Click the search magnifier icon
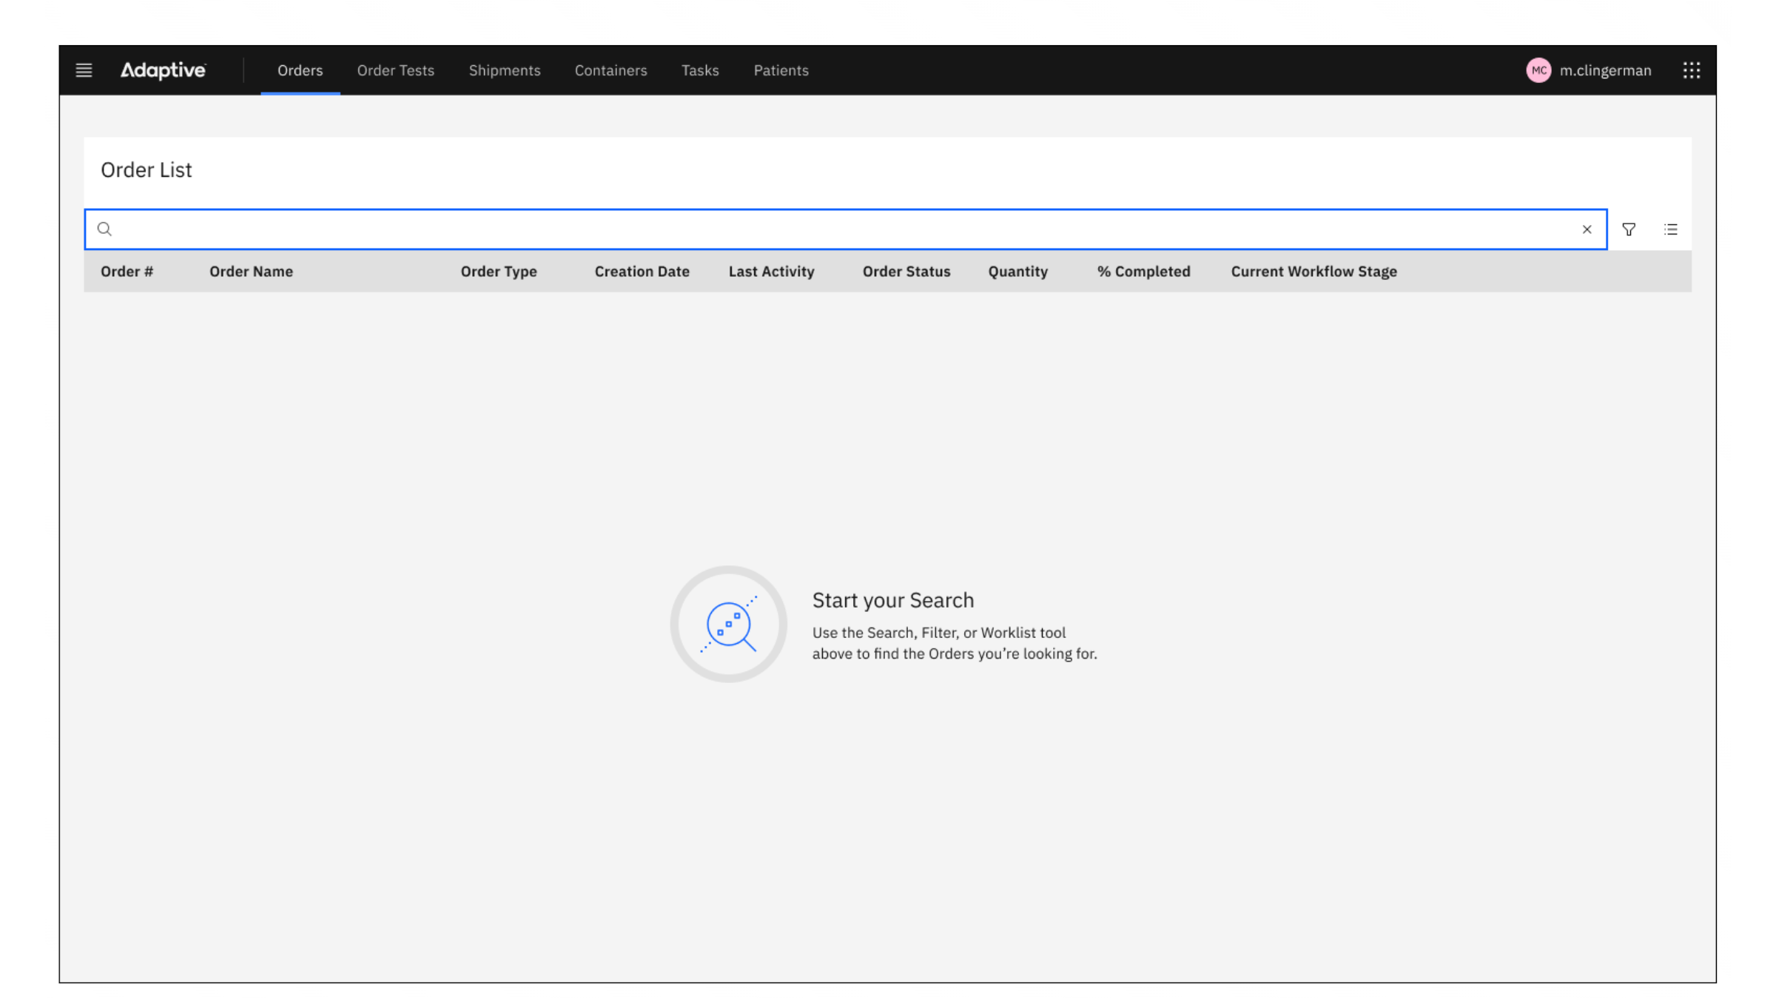Viewport: 1776px width, 999px height. point(104,229)
